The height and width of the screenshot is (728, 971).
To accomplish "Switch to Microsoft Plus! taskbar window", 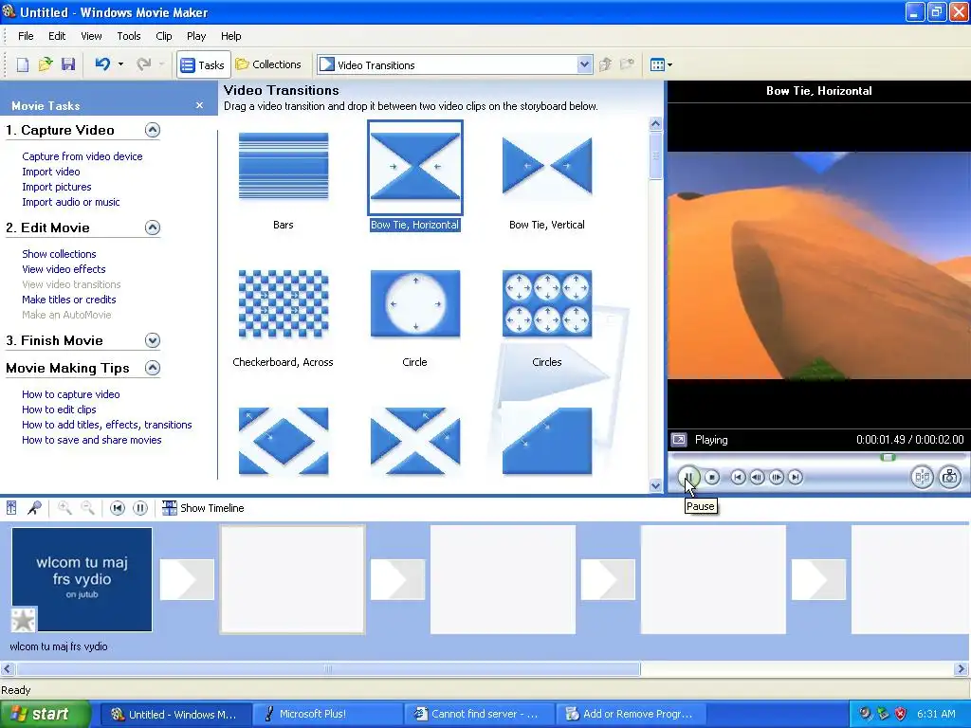I will (327, 714).
